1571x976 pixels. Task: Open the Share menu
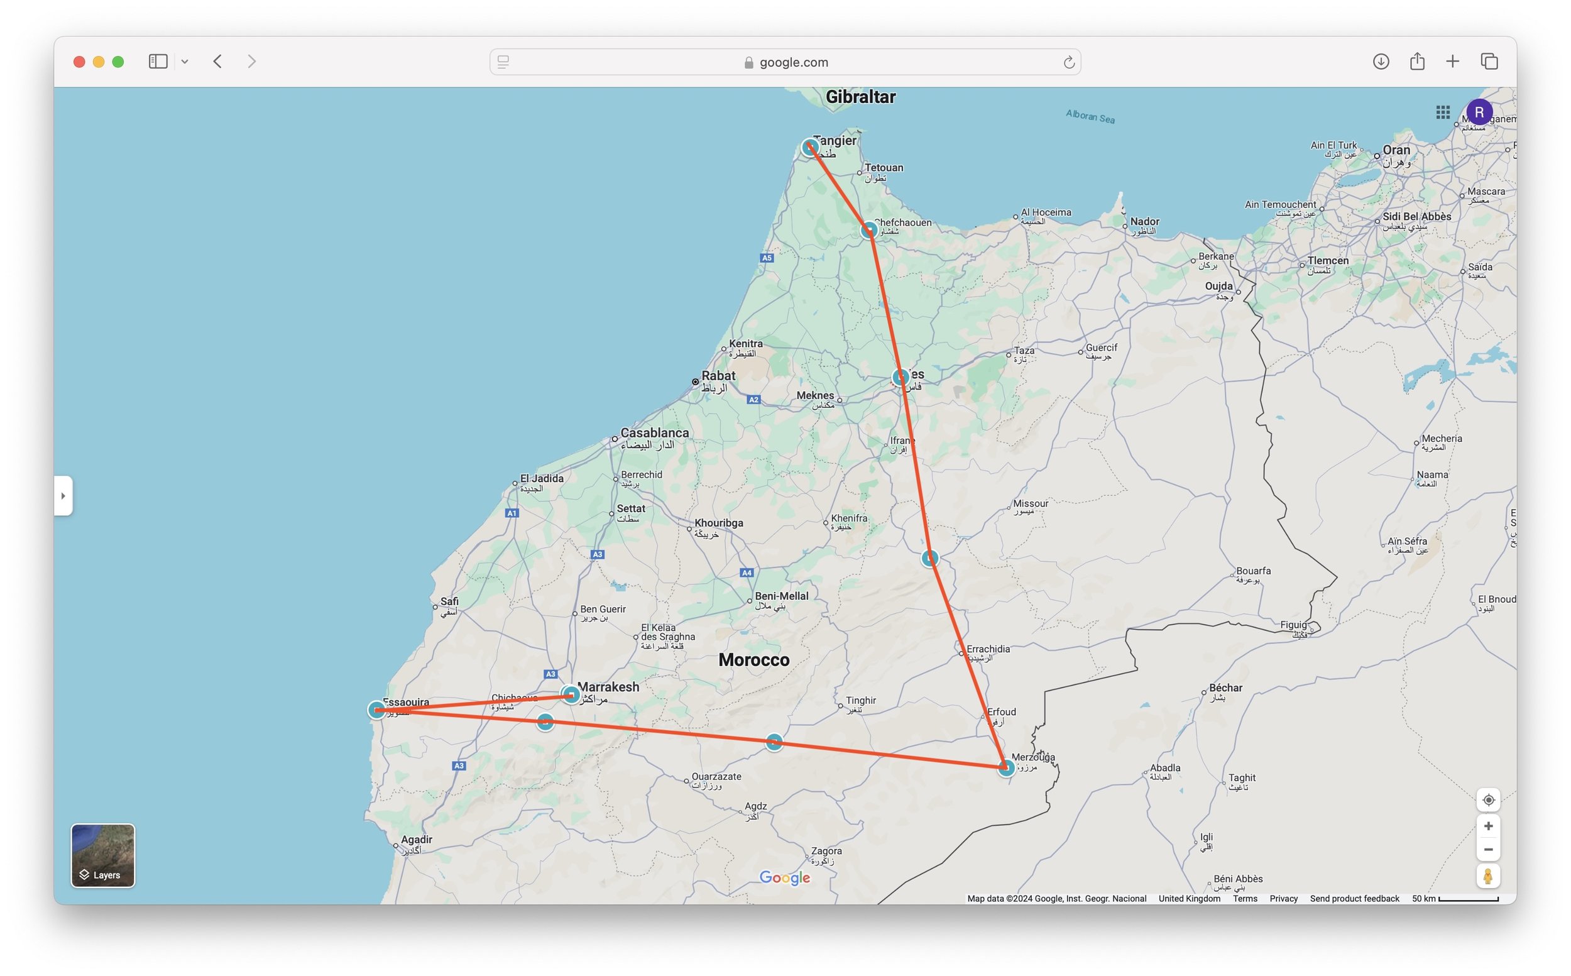coord(1417,62)
